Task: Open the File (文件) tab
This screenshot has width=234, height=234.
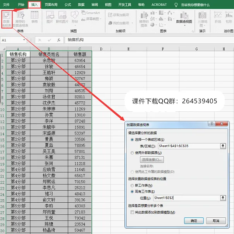Action: click(x=6, y=5)
